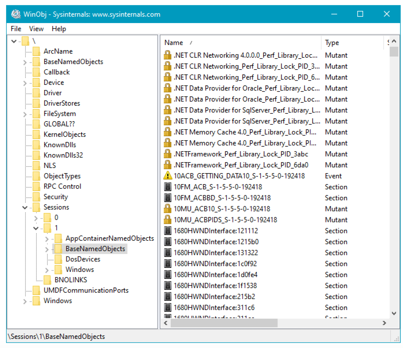Viewport: 403px width, 348px height.
Task: Select Callback in the tree
Action: coord(57,72)
